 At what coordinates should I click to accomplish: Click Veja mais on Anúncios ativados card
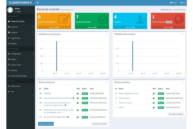(92, 27)
